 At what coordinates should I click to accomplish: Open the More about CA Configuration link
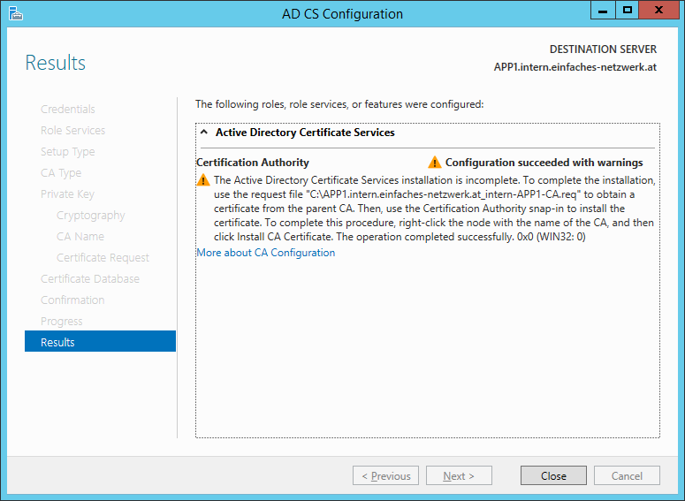[x=265, y=253]
